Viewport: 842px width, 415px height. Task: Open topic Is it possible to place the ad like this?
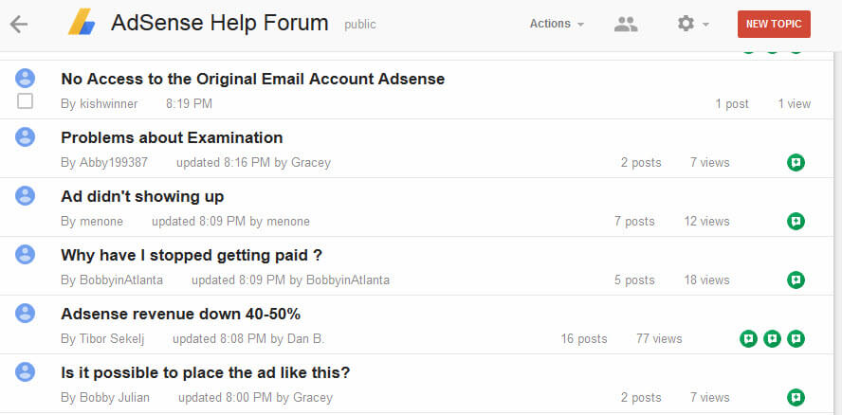205,372
